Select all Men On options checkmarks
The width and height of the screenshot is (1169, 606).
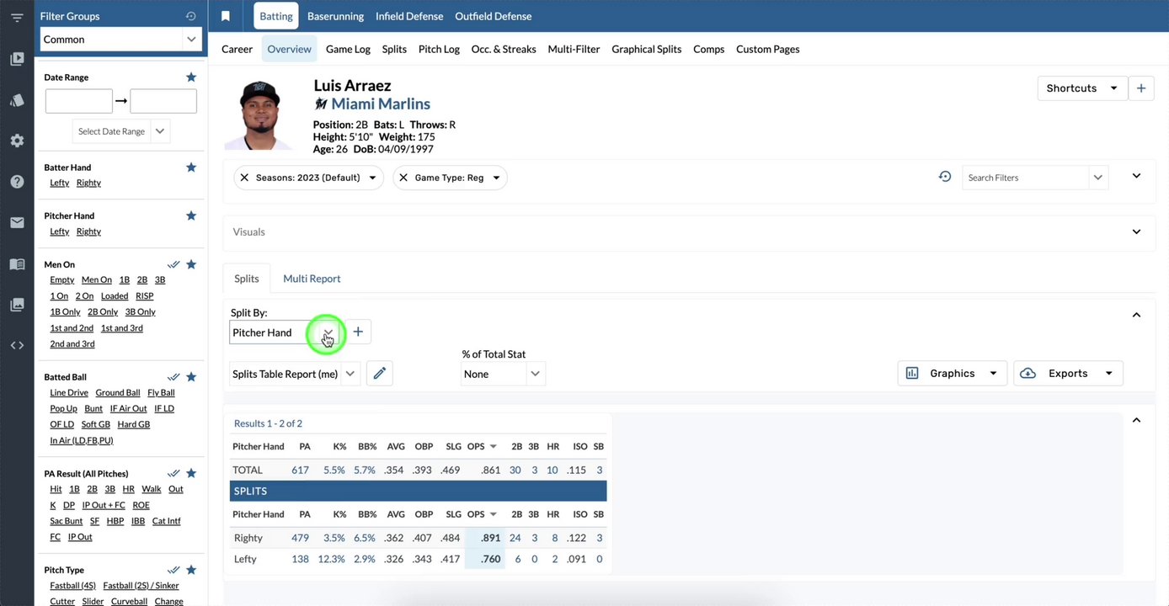[x=173, y=264]
